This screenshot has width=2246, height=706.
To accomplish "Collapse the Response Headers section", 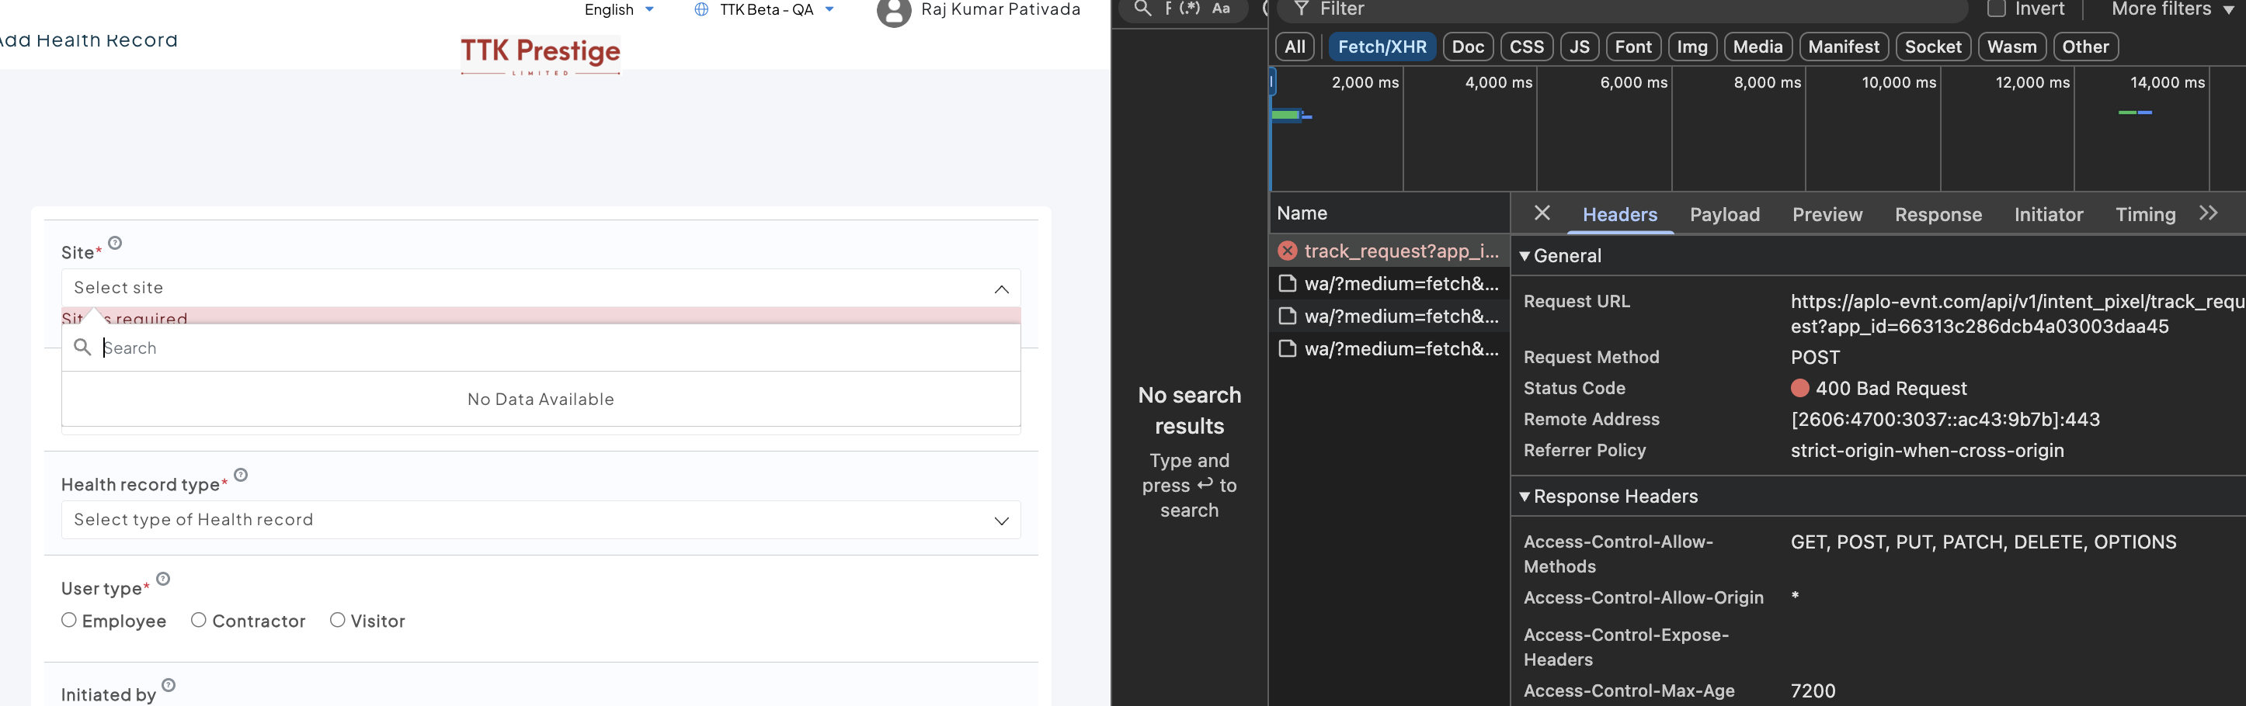I will tap(1525, 497).
